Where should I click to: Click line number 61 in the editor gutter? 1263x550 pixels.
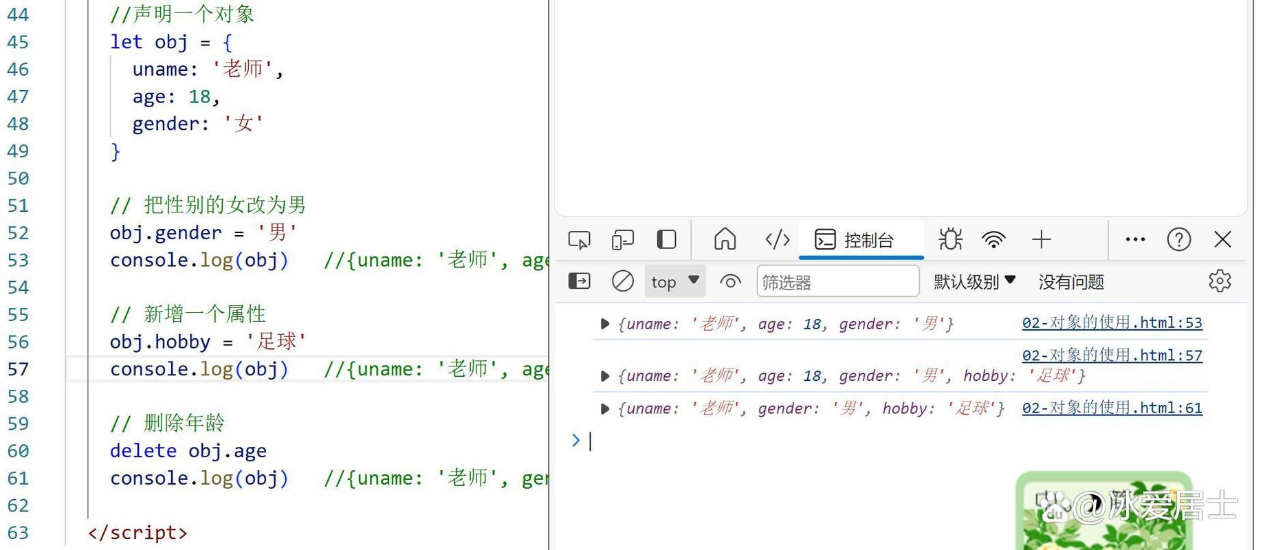point(18,478)
